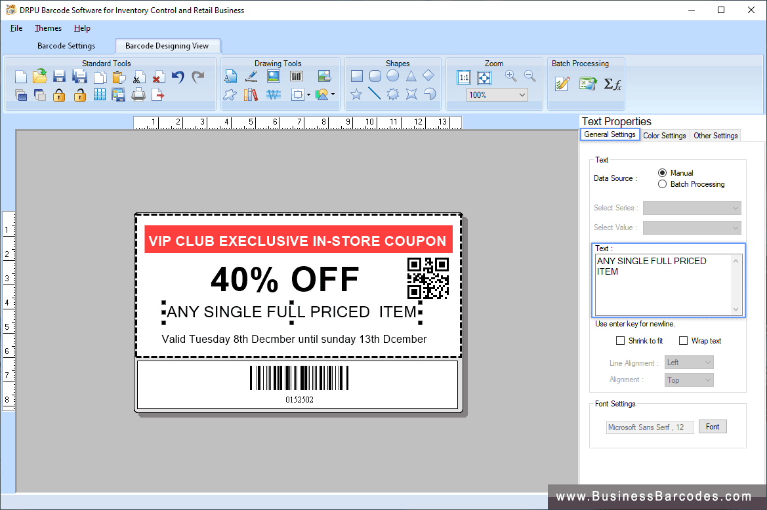This screenshot has height=510, width=767.
Task: Open the Themes menu
Action: click(47, 28)
